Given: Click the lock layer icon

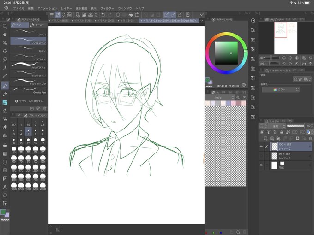Looking at the screenshot, I should click(282, 132).
